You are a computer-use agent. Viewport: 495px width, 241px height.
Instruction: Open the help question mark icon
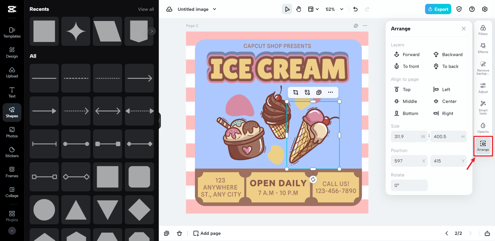(x=472, y=9)
